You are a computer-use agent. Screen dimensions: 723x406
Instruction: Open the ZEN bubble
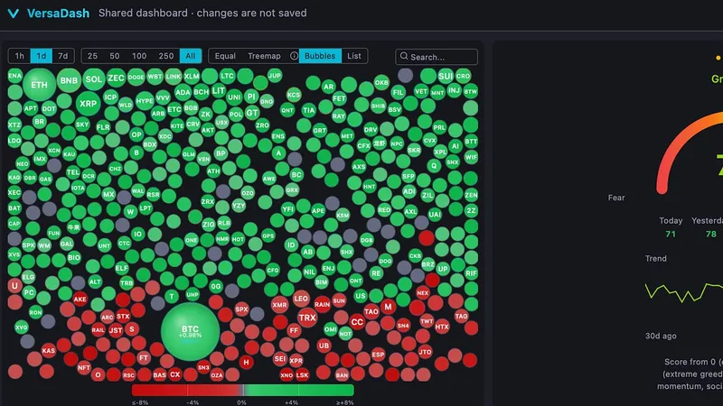471,195
